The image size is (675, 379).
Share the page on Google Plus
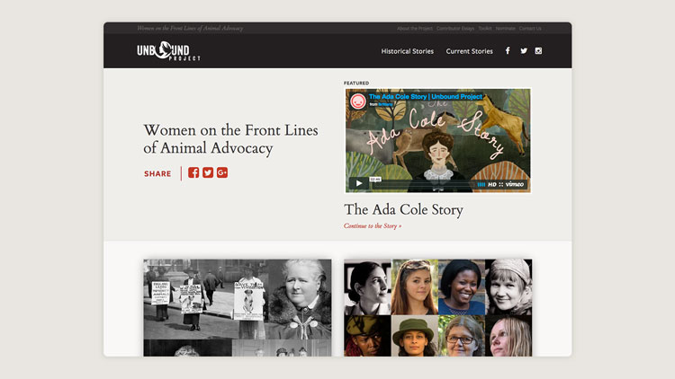click(x=222, y=172)
